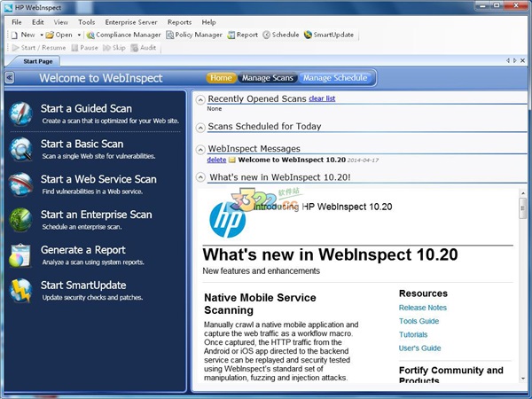Click the Report toolbar icon
The image size is (532, 399).
pos(231,35)
